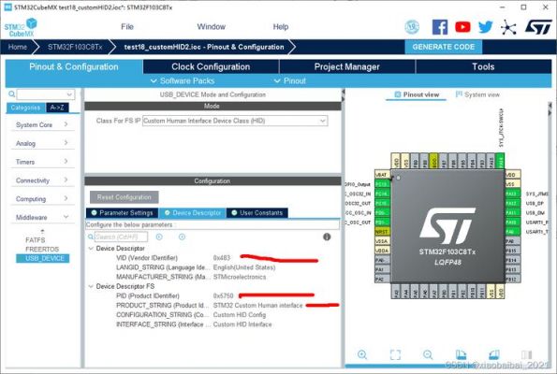Select the Pinout & Configuration tab
The width and height of the screenshot is (557, 374).
(x=74, y=66)
